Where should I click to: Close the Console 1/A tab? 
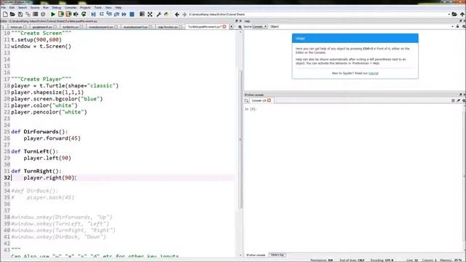[x=269, y=100]
